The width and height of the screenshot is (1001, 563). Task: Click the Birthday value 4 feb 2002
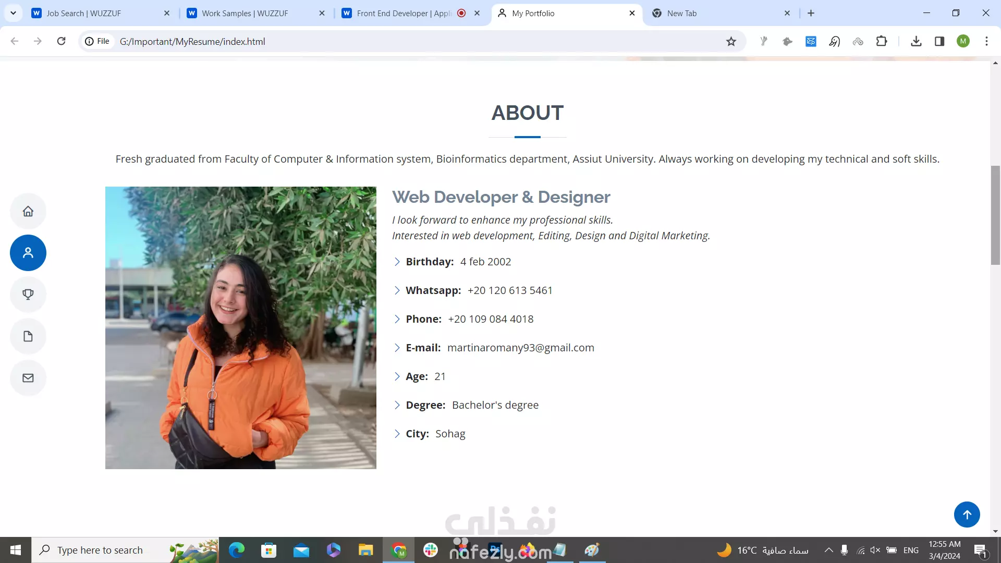[x=485, y=262]
